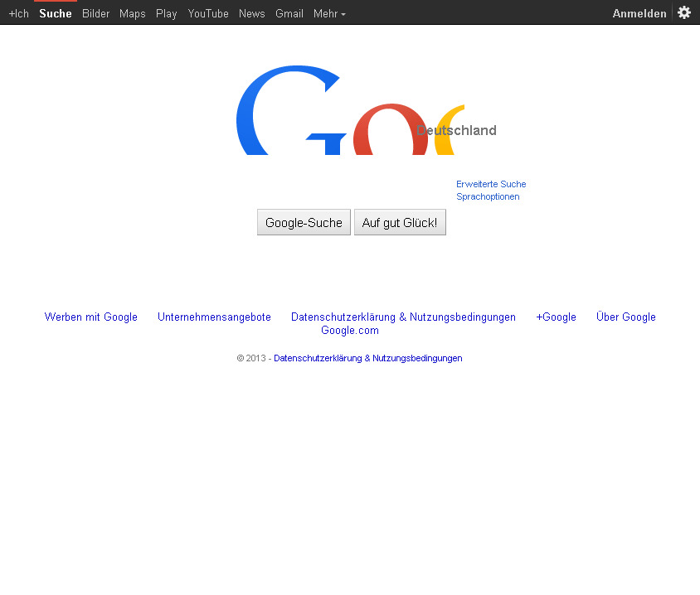Open the settings gear icon
The height and width of the screenshot is (595, 700).
684,12
